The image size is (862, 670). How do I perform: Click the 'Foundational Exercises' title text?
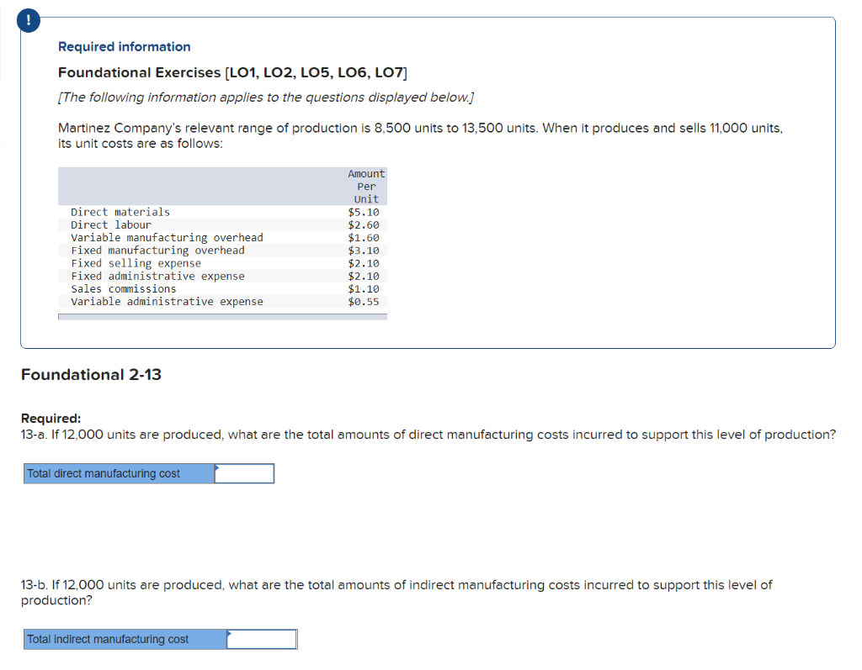click(233, 72)
